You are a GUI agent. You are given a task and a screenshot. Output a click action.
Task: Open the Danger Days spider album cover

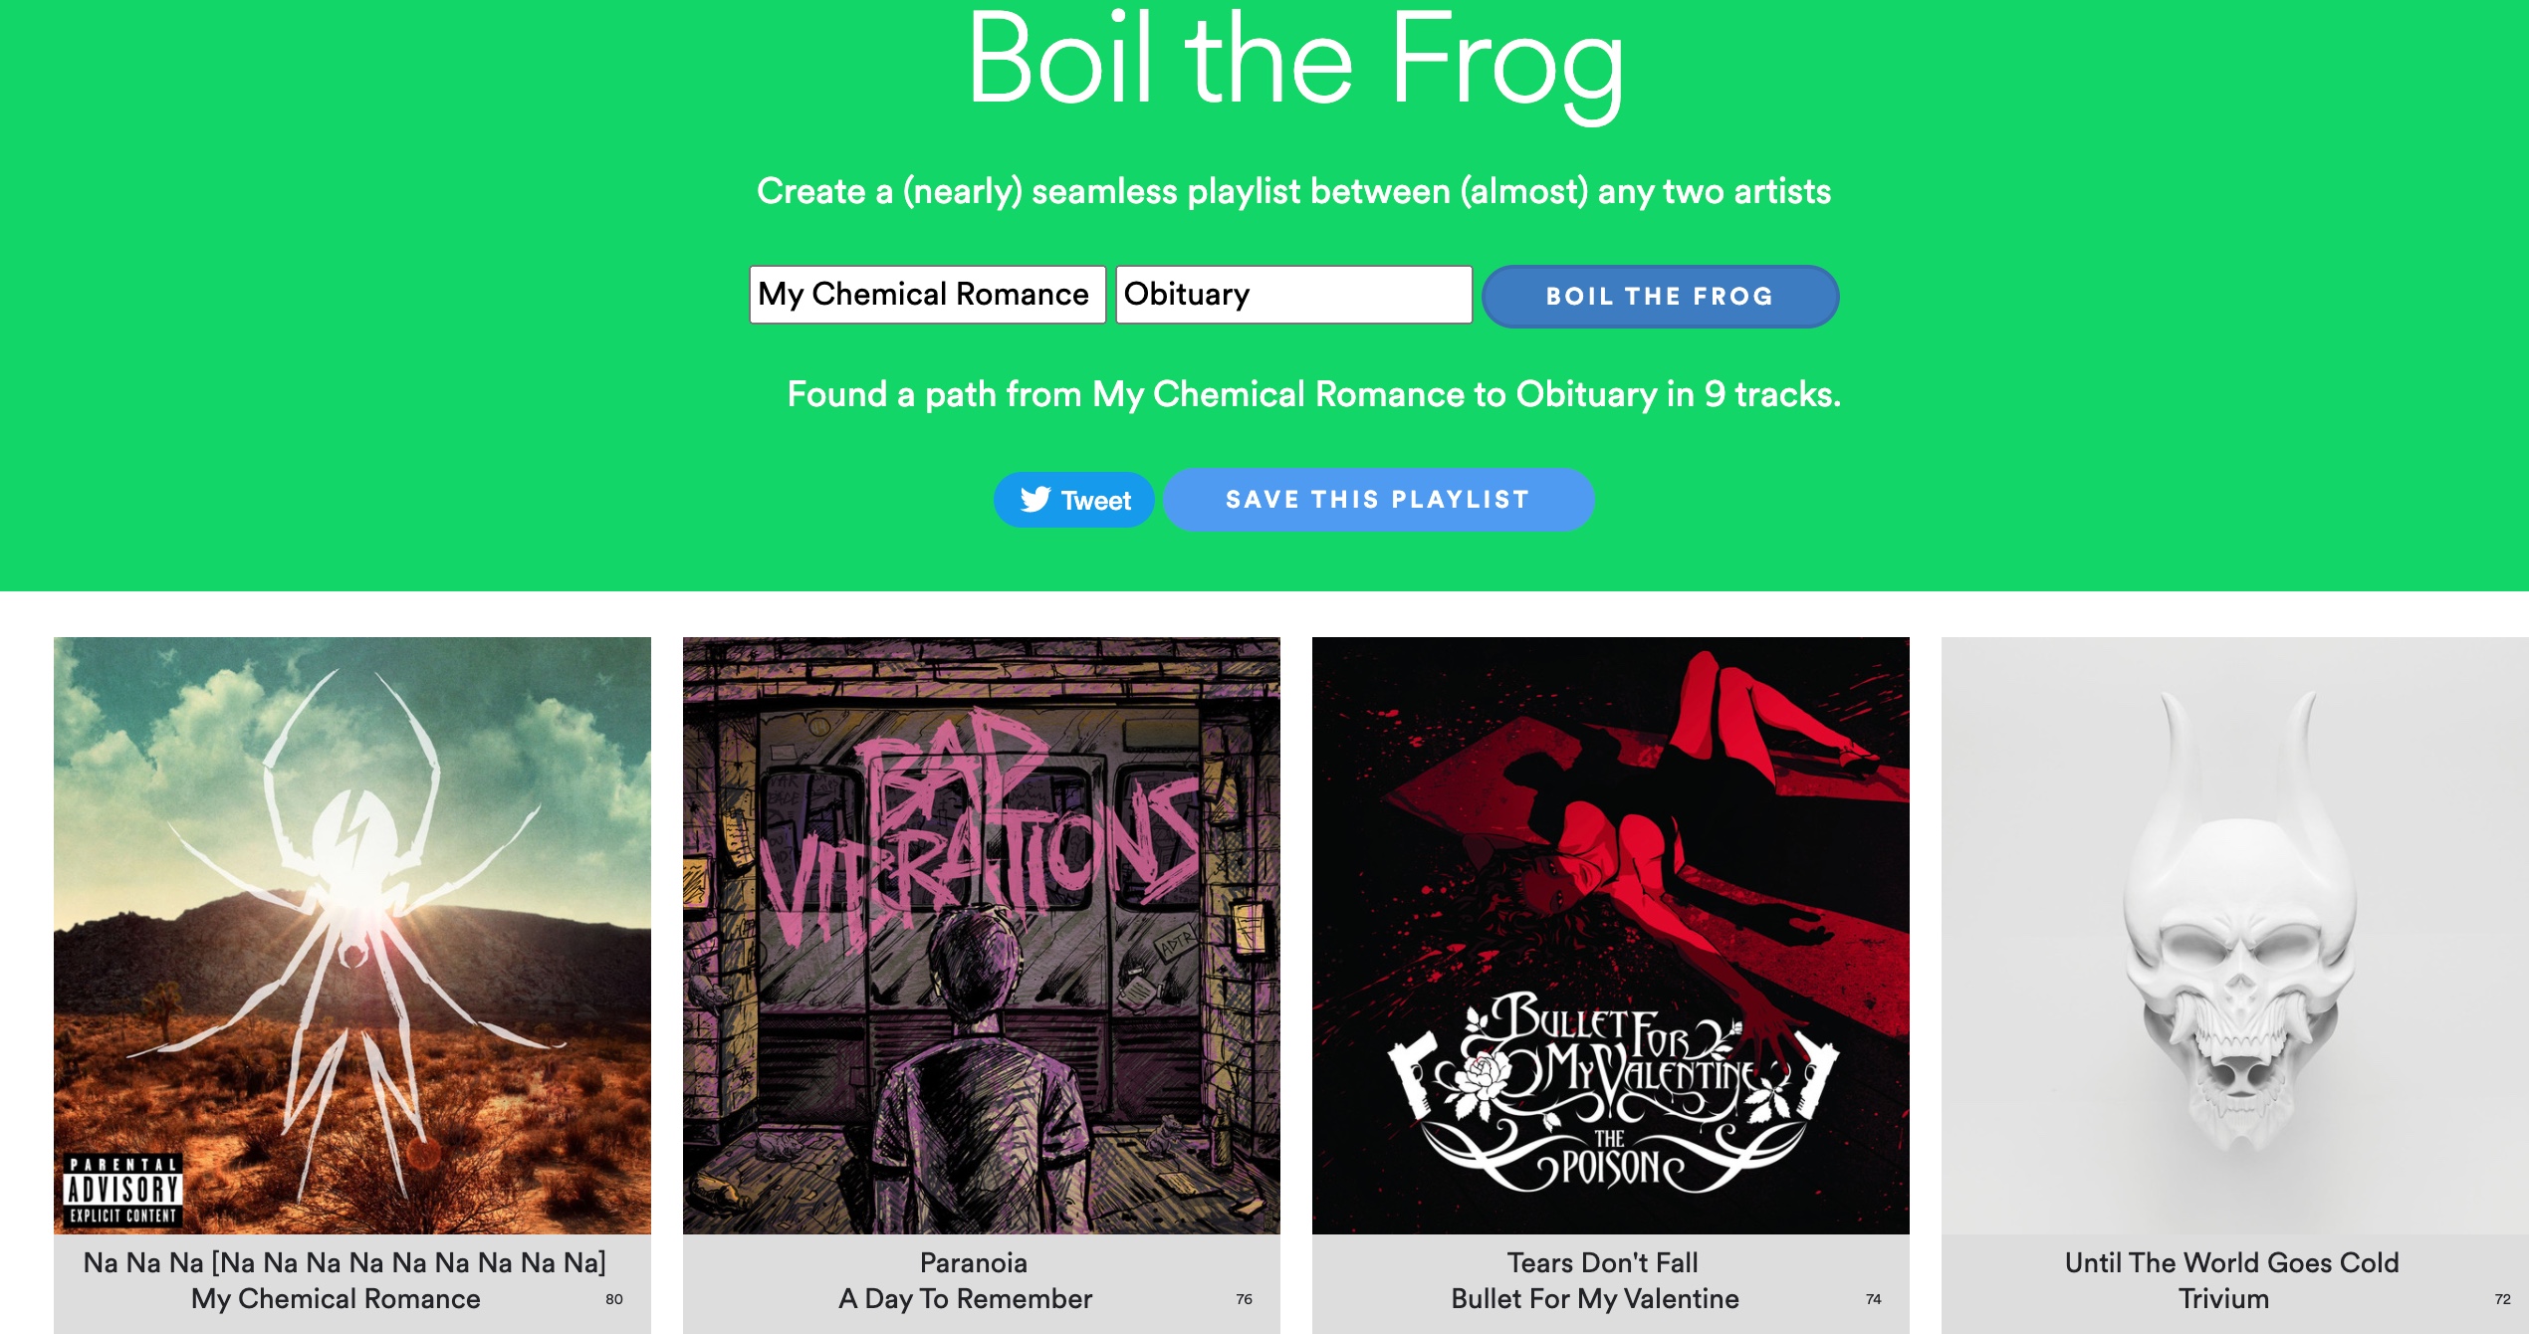[x=352, y=936]
